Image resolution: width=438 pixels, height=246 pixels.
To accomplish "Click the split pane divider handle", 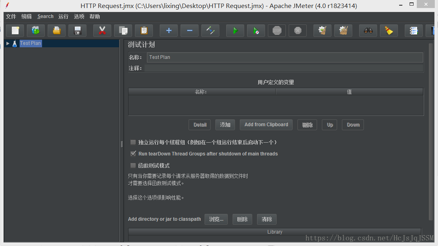I will 122,144.
